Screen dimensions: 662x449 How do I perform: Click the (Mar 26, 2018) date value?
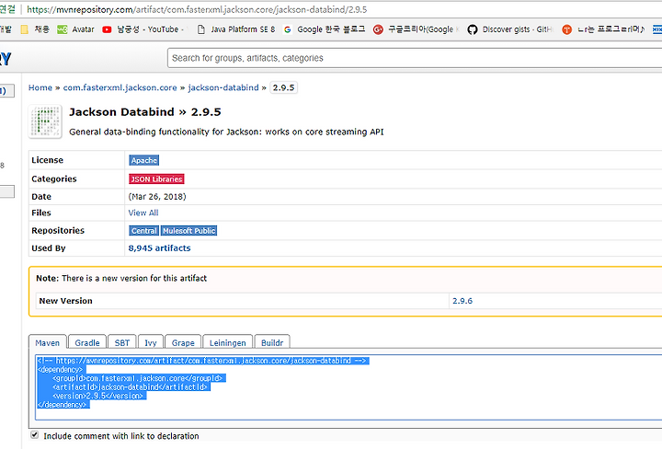click(157, 196)
